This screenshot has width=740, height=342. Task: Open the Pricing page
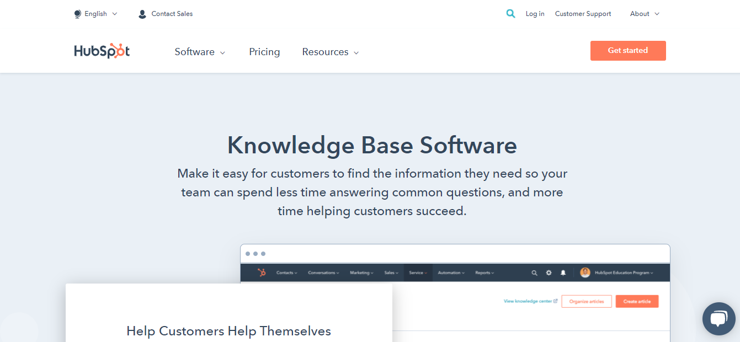click(264, 52)
